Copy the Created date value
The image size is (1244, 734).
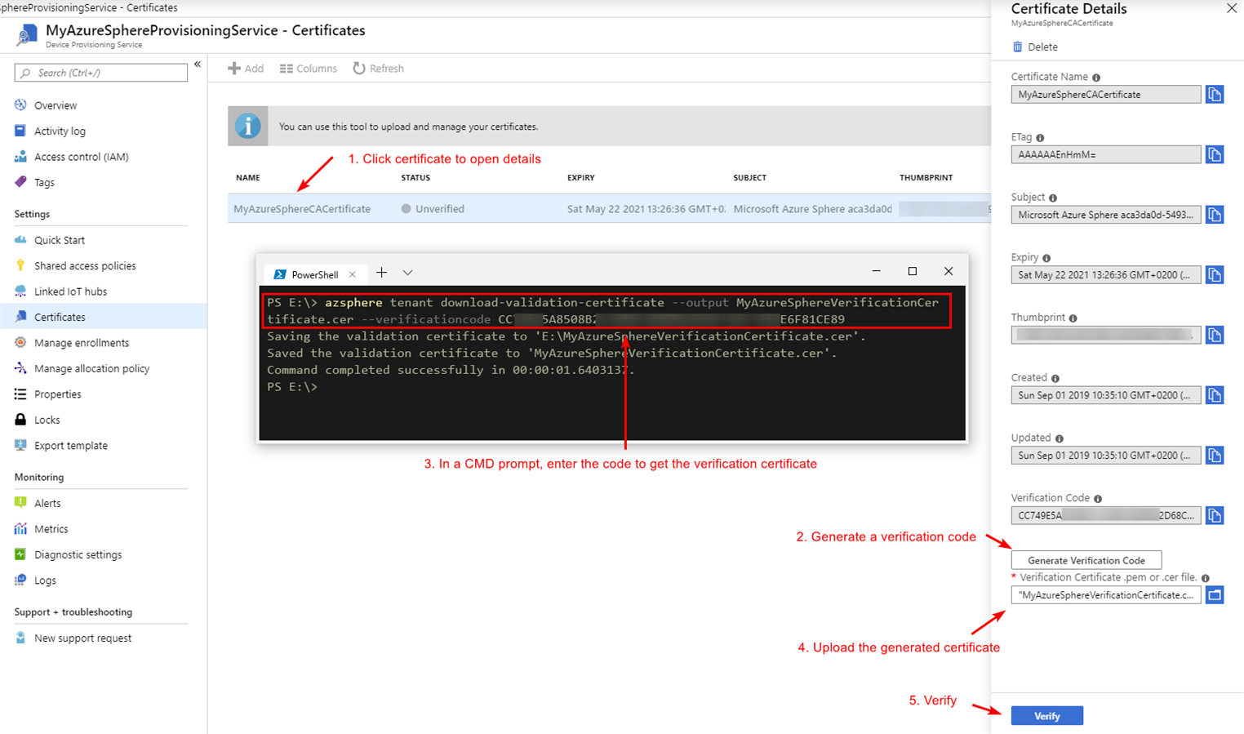1215,395
